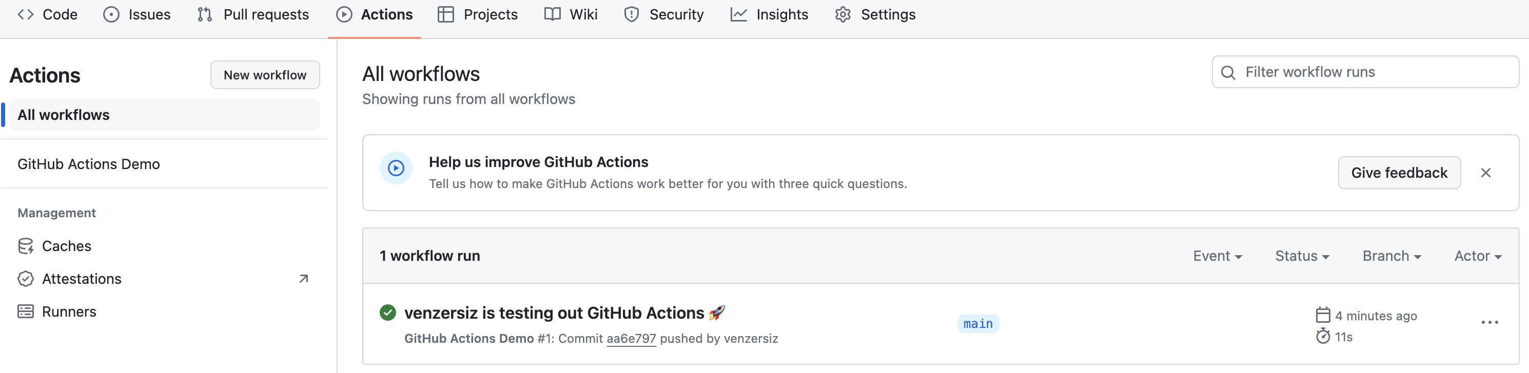This screenshot has width=1529, height=373.
Task: Click the play icon in feedback banner
Action: click(x=396, y=169)
